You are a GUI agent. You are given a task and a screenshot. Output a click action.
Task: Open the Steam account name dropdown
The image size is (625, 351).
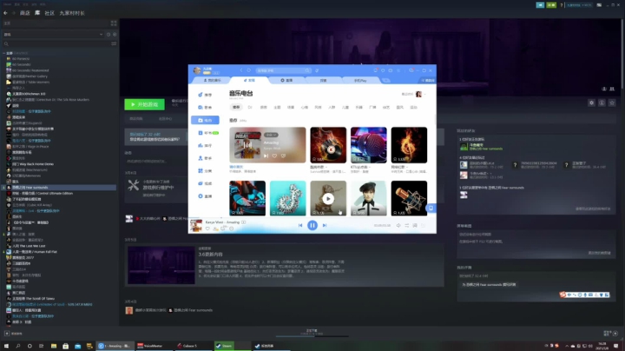click(x=579, y=5)
